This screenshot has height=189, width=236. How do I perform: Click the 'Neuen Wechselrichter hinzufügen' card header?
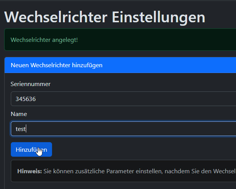(x=56, y=65)
